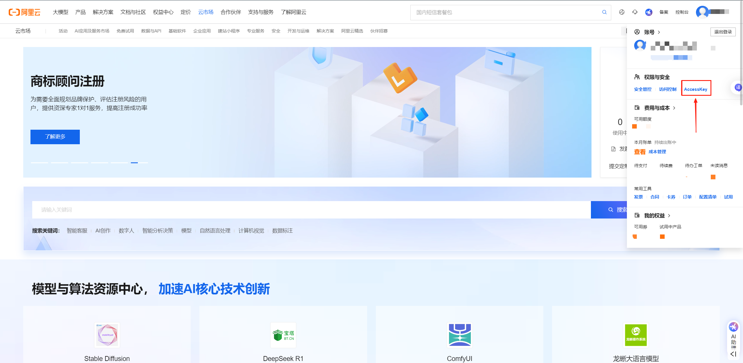Open the translate bubble on right edge
The image size is (743, 363).
(x=738, y=87)
